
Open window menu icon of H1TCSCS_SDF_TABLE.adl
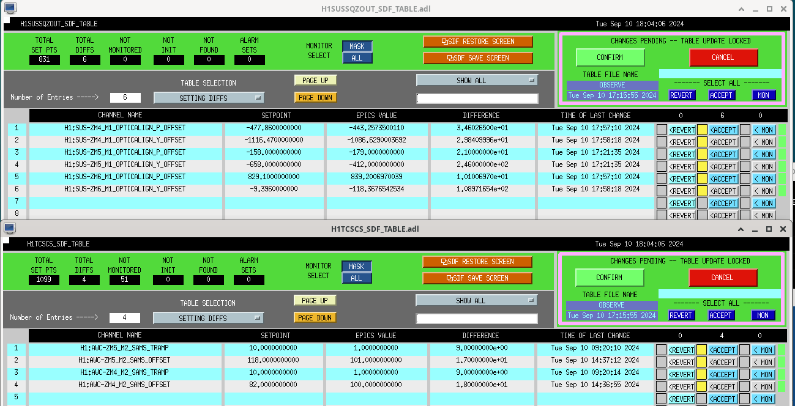10,228
